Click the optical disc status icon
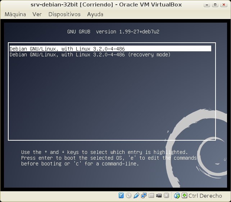This screenshot has height=202, width=231. (x=129, y=196)
